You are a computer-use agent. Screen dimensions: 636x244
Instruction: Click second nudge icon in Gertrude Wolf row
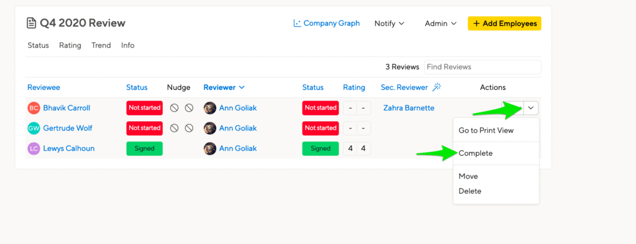189,128
